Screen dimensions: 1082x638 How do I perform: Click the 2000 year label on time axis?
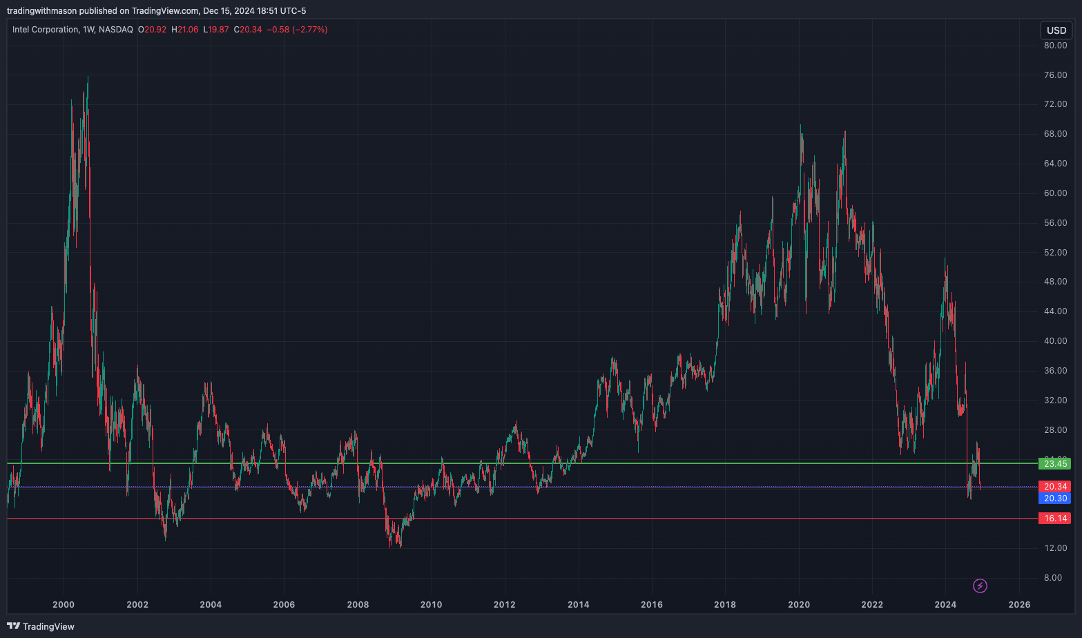click(x=64, y=605)
